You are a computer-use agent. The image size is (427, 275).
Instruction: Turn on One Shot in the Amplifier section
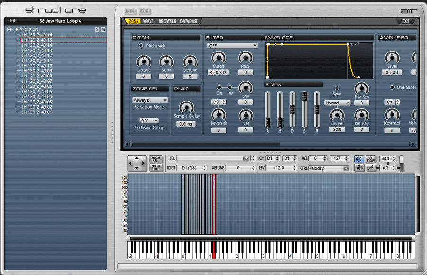coord(392,87)
